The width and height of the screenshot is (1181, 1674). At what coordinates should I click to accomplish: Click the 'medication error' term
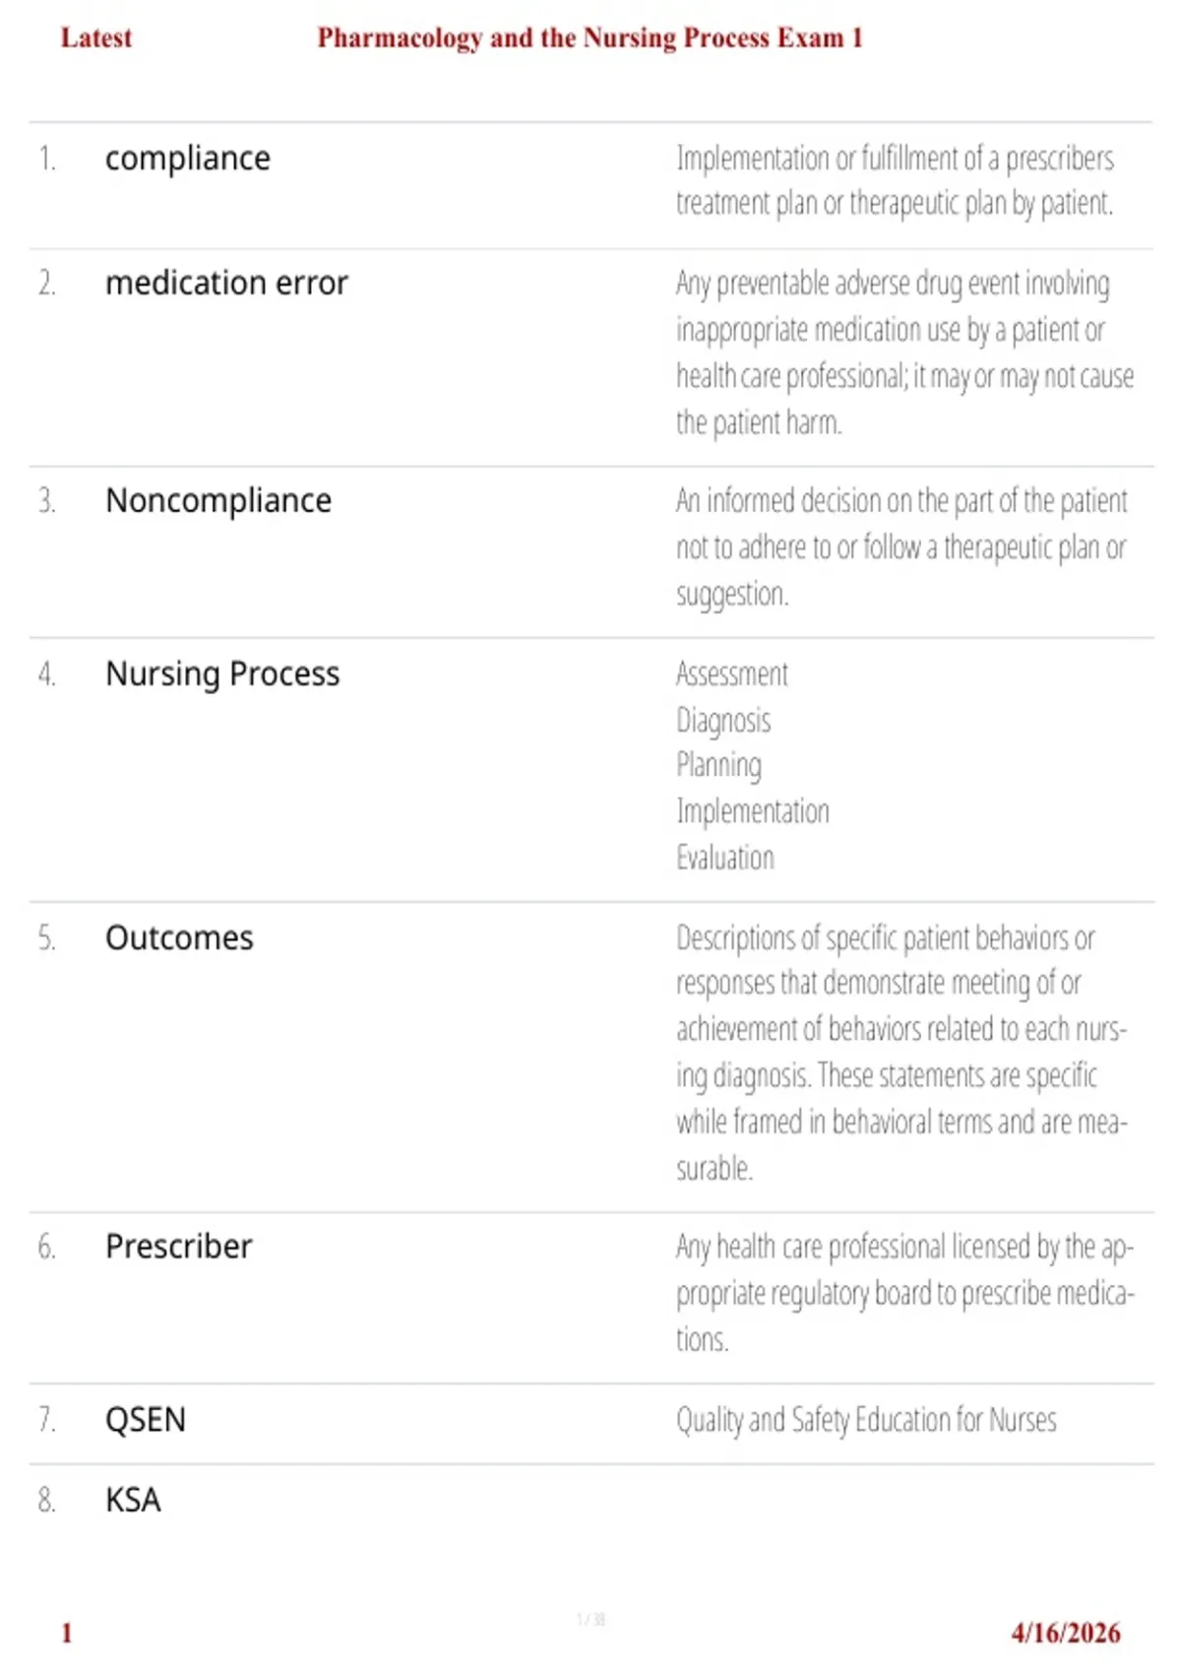(x=226, y=284)
